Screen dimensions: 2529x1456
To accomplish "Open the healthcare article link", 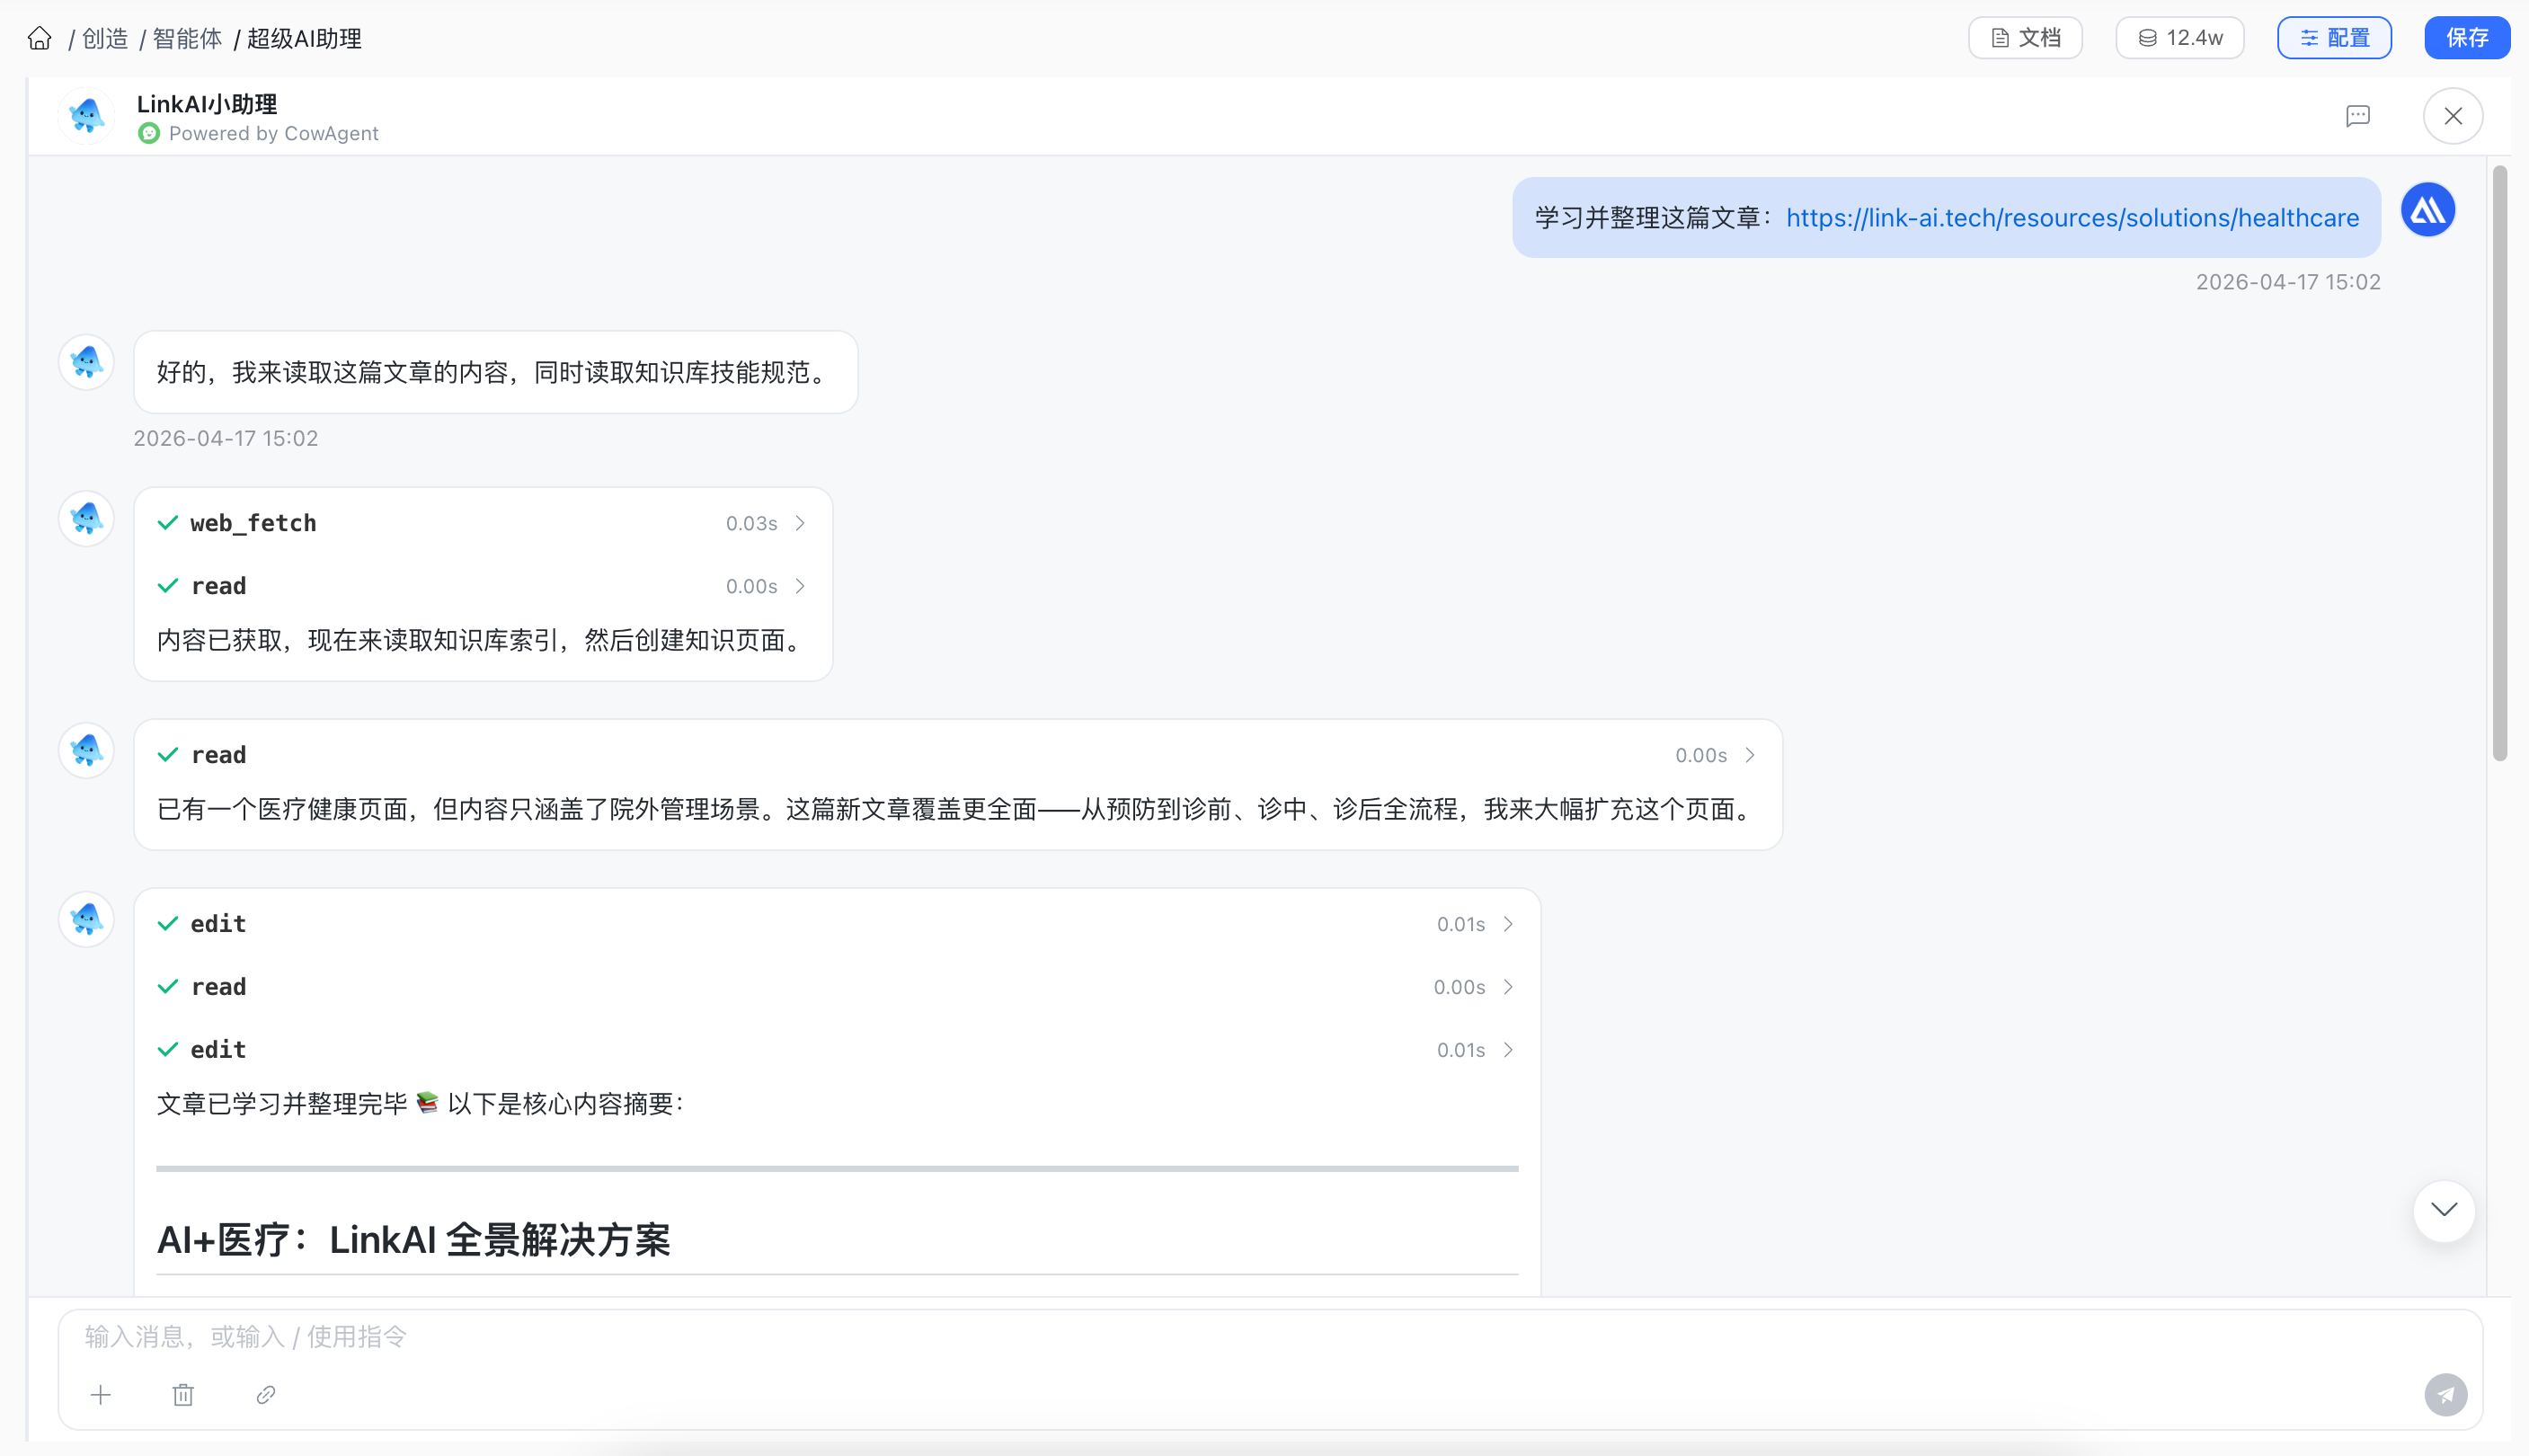I will pyautogui.click(x=2072, y=218).
